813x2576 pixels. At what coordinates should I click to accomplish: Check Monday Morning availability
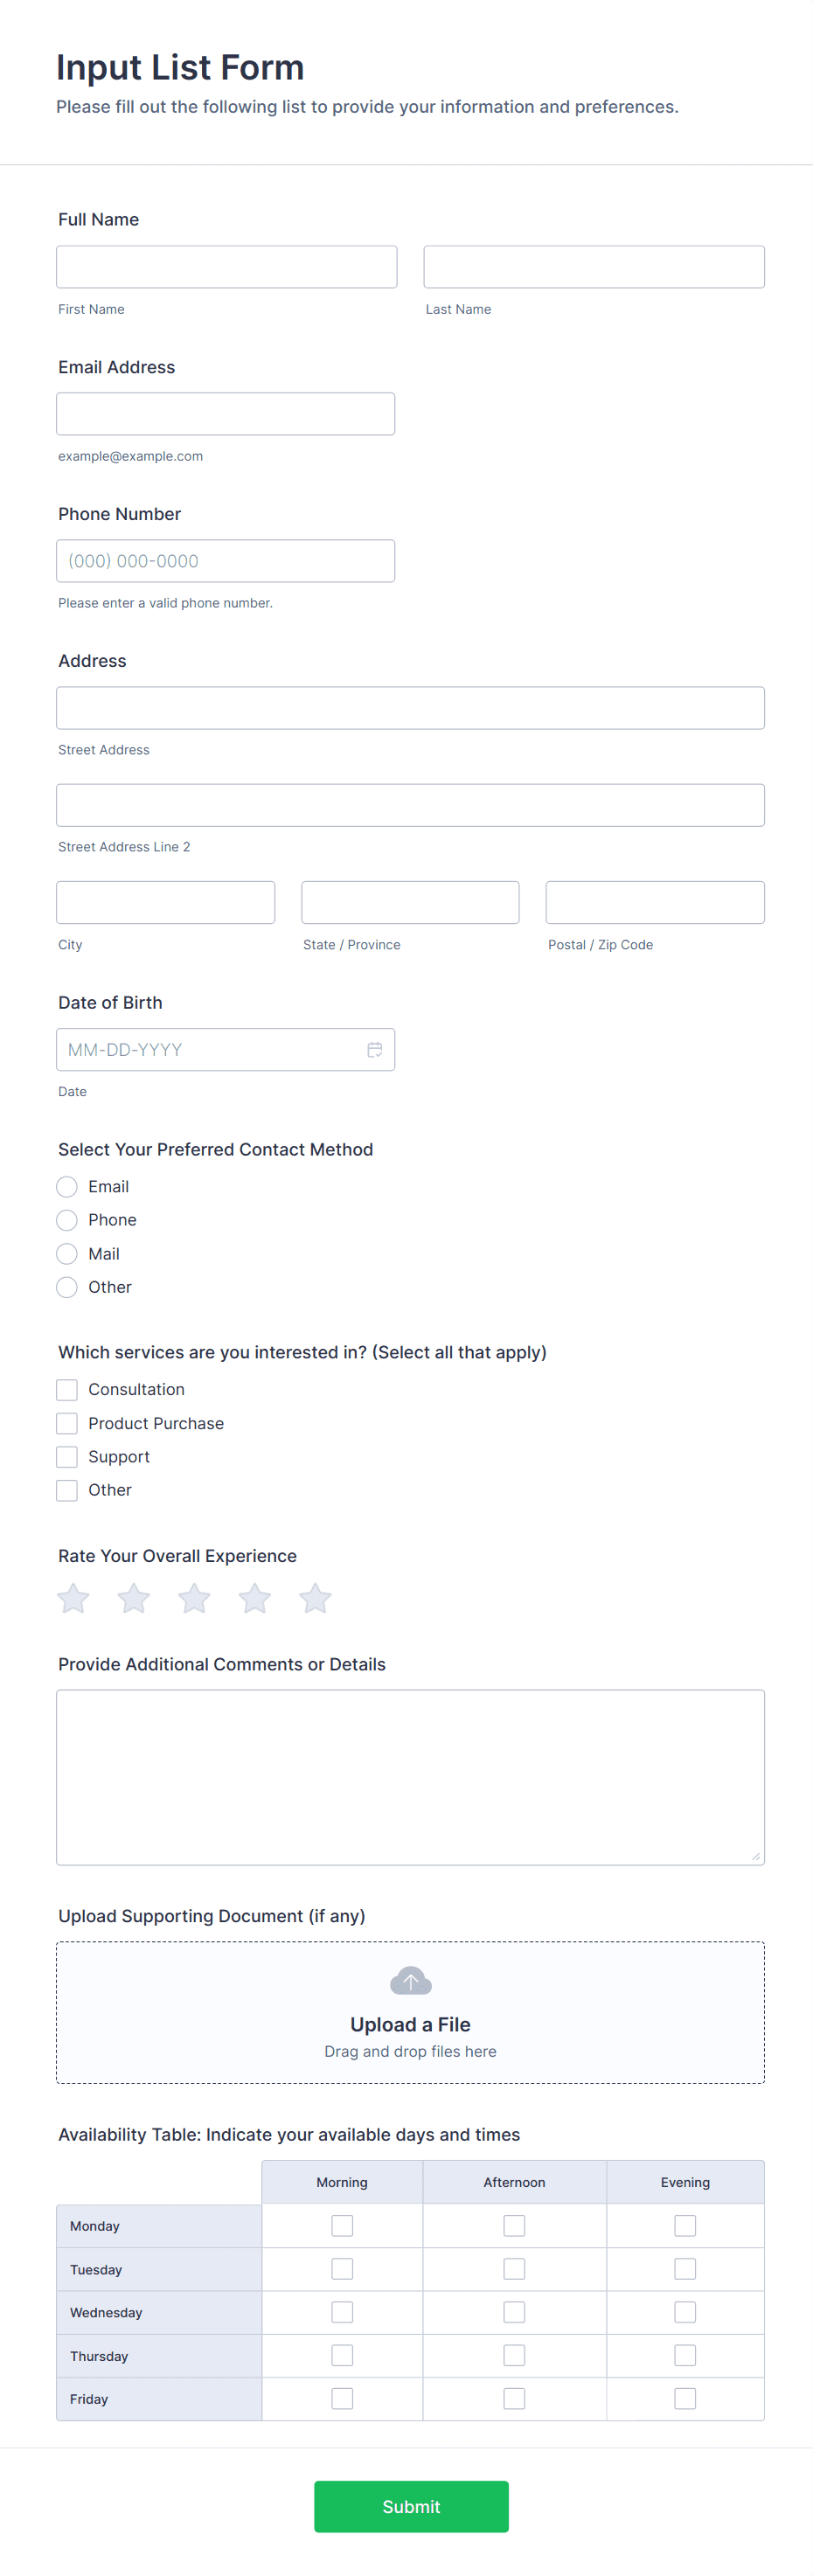[x=342, y=2225]
